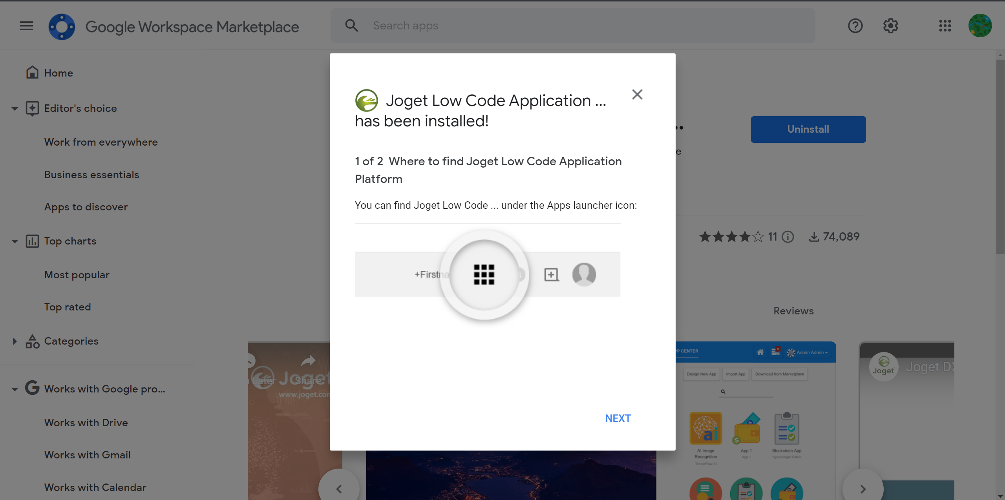The width and height of the screenshot is (1005, 500).
Task: Open the help question mark icon
Action: pos(855,26)
